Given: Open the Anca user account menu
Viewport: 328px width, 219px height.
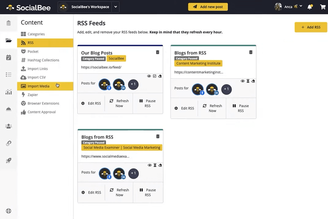Looking at the screenshot, I should (x=288, y=7).
